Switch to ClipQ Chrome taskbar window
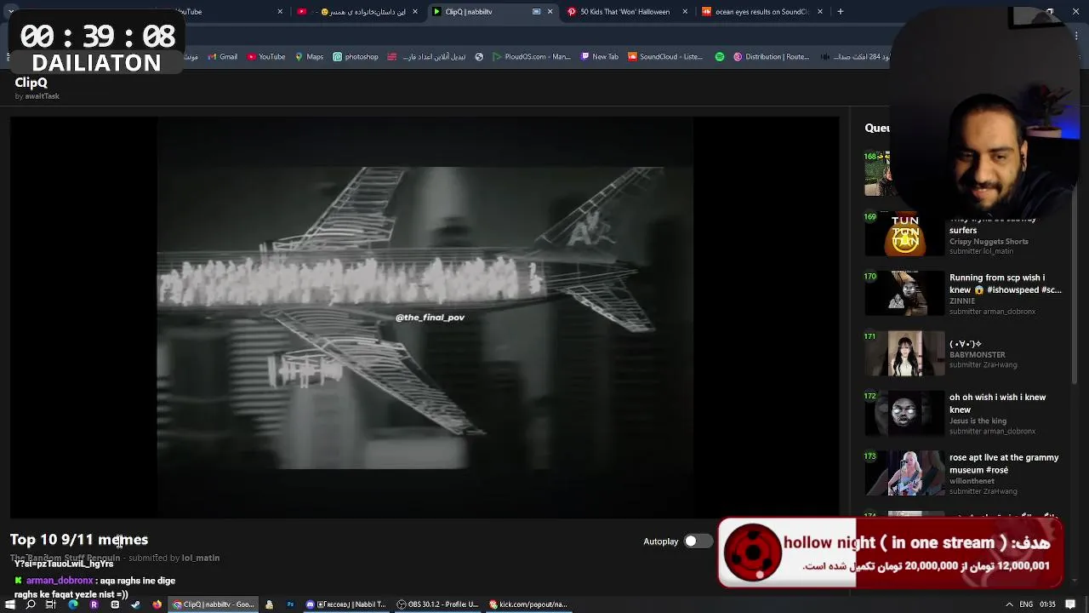Image resolution: width=1089 pixels, height=613 pixels. click(x=214, y=604)
